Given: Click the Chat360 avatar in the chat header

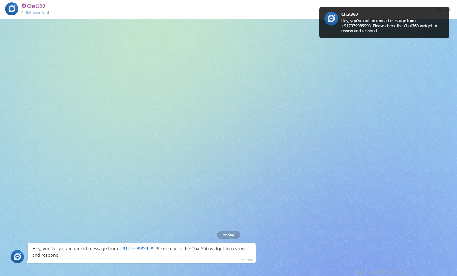Looking at the screenshot, I should pos(12,9).
